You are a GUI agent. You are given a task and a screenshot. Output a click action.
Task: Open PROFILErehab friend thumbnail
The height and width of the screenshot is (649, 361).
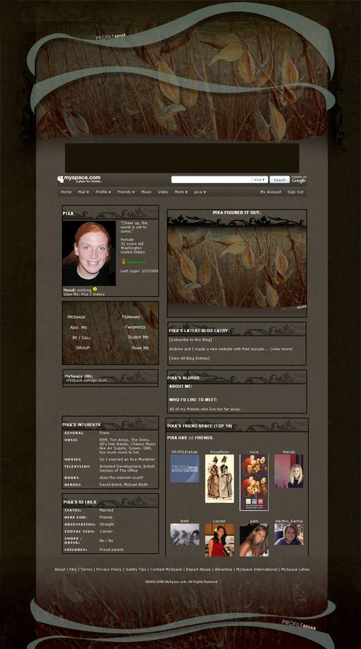184,469
